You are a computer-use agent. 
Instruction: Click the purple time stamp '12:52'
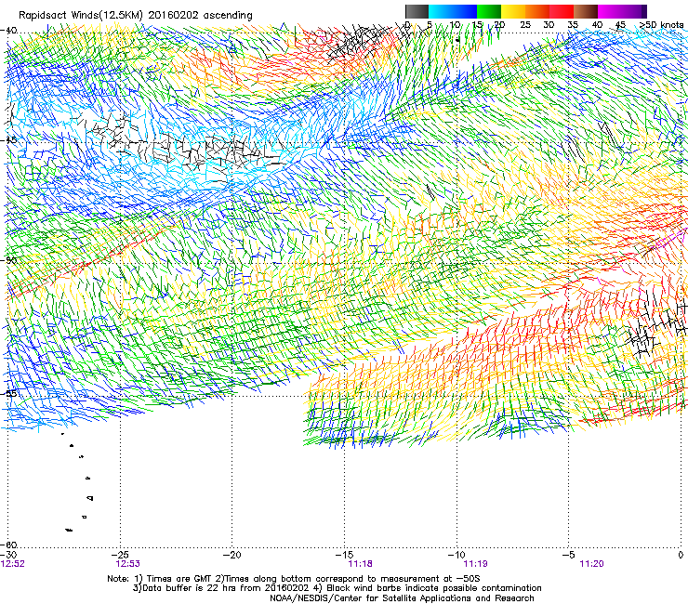13,564
